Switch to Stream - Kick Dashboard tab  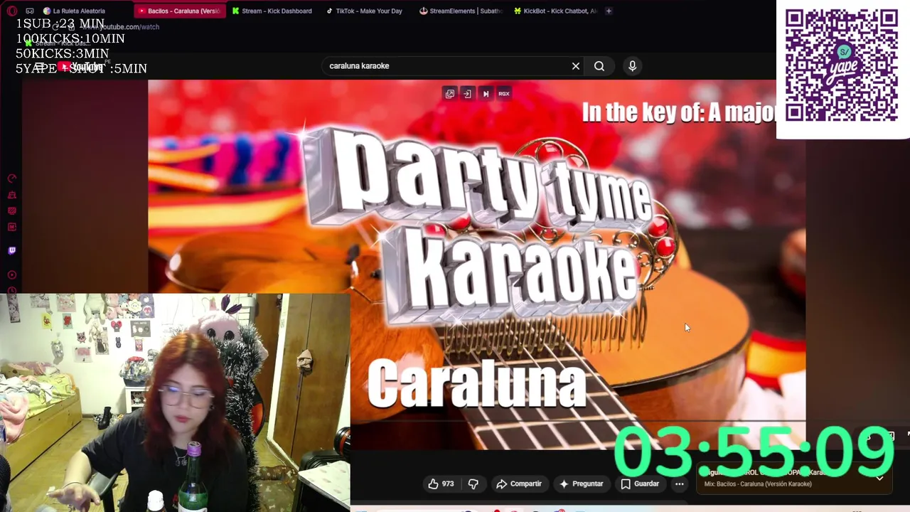pyautogui.click(x=272, y=11)
